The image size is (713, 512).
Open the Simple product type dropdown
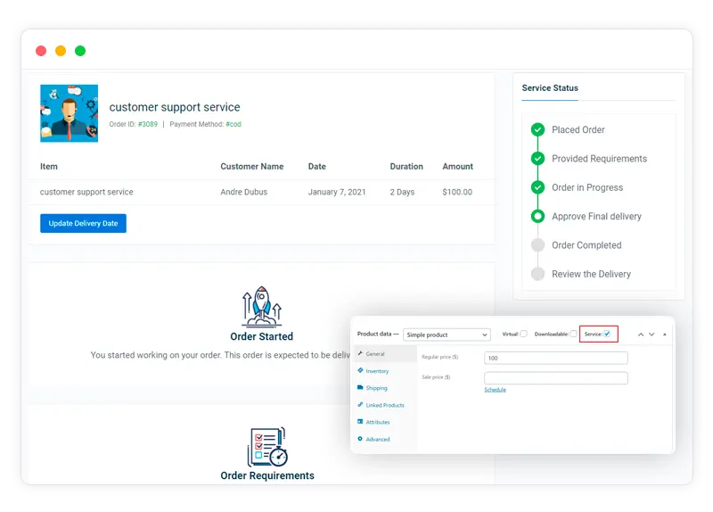447,334
